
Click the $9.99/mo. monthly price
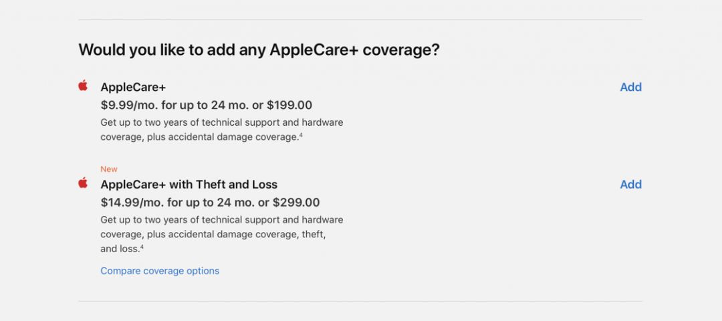126,105
